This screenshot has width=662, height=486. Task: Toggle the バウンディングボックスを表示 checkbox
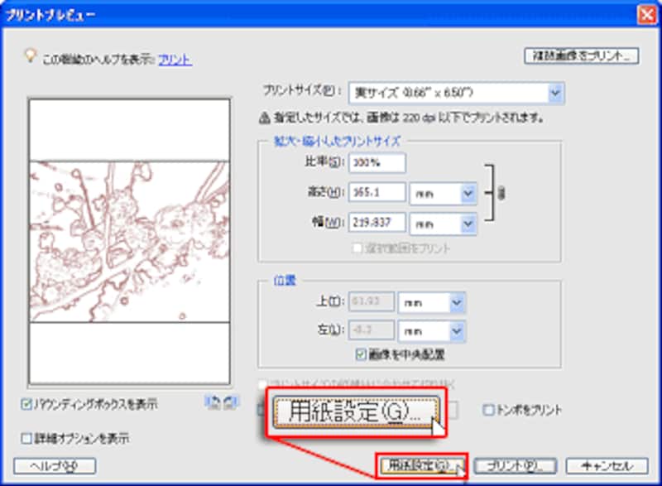pyautogui.click(x=26, y=405)
